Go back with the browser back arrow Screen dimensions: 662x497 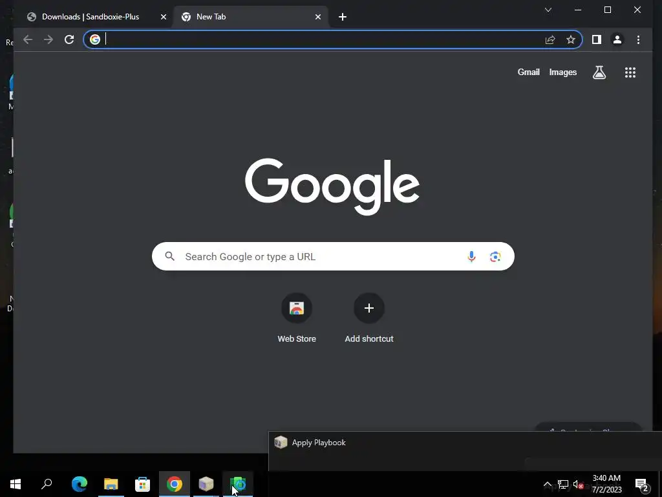click(x=28, y=39)
